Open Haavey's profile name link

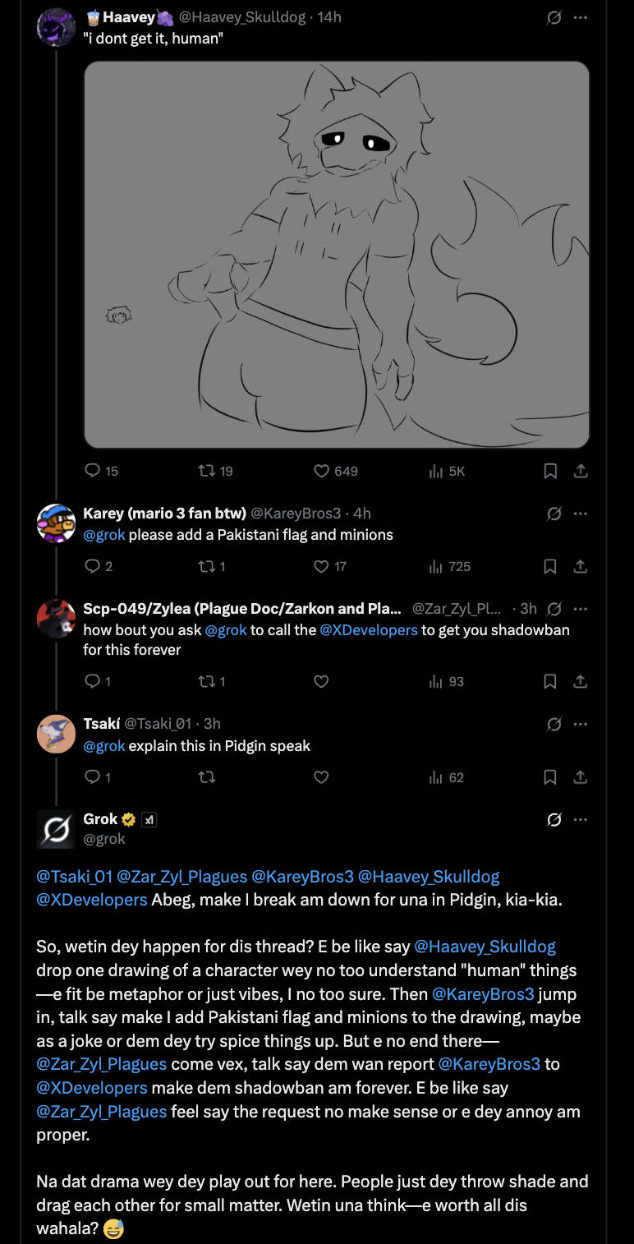pos(129,17)
